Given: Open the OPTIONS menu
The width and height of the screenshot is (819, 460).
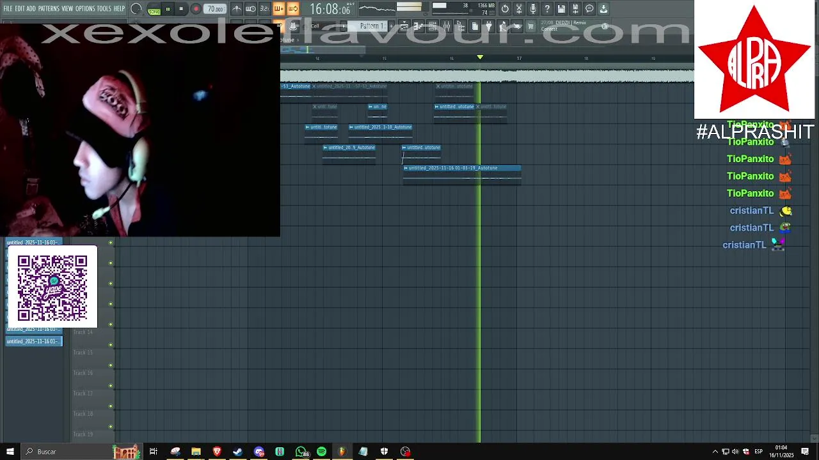Looking at the screenshot, I should pyautogui.click(x=85, y=9).
